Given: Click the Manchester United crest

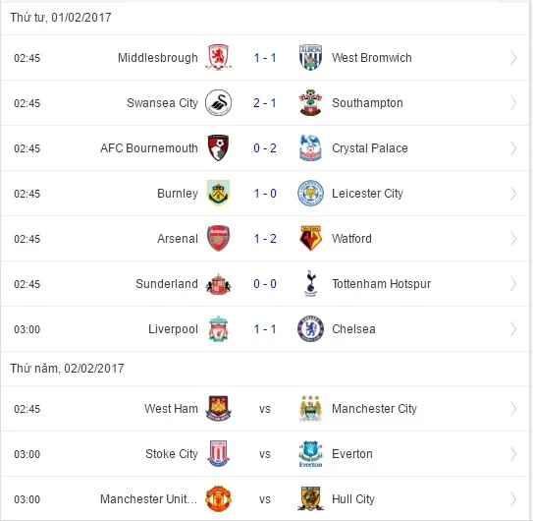Looking at the screenshot, I should 218,498.
